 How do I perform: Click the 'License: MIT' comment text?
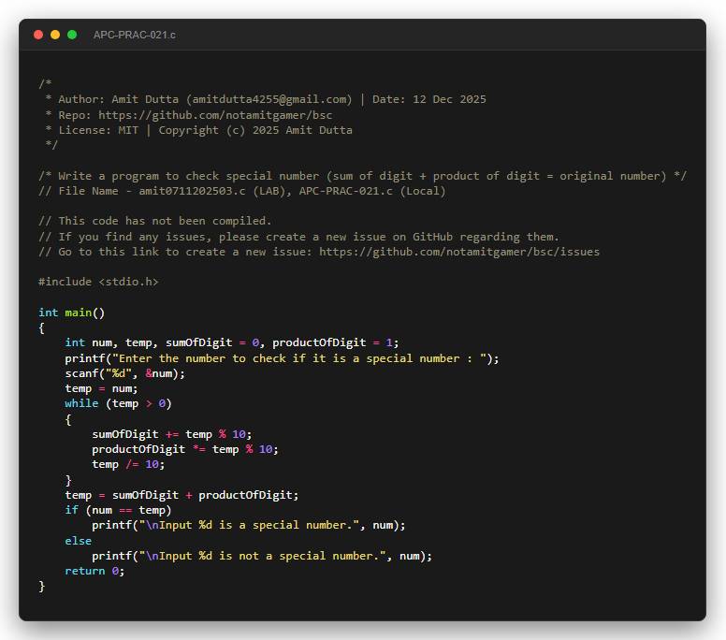[98, 130]
